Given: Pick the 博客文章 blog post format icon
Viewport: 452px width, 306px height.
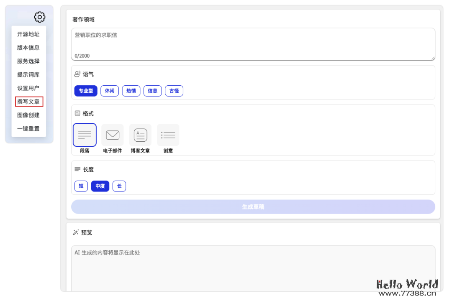Looking at the screenshot, I should [x=140, y=135].
